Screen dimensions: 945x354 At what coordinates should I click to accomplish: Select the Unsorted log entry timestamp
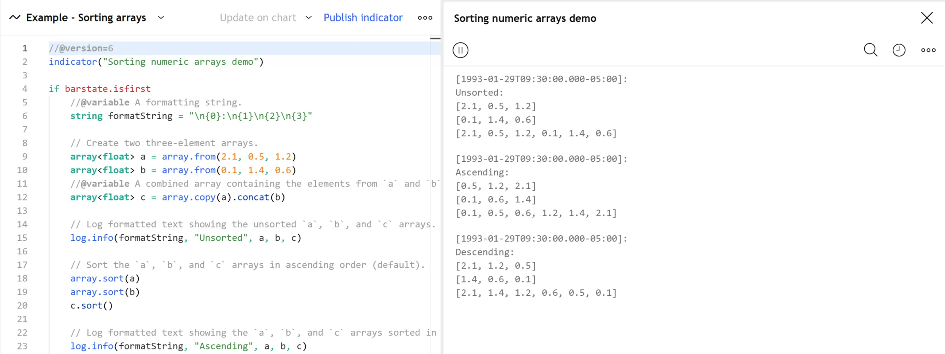pyautogui.click(x=541, y=79)
